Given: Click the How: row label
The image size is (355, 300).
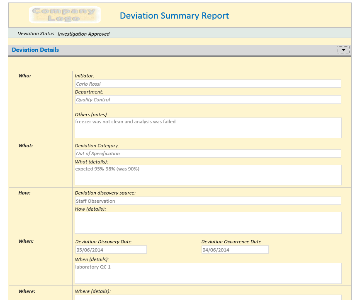Looking at the screenshot, I should pyautogui.click(x=24, y=193).
